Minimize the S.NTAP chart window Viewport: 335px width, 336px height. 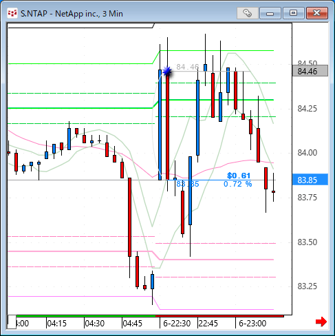(270, 13)
